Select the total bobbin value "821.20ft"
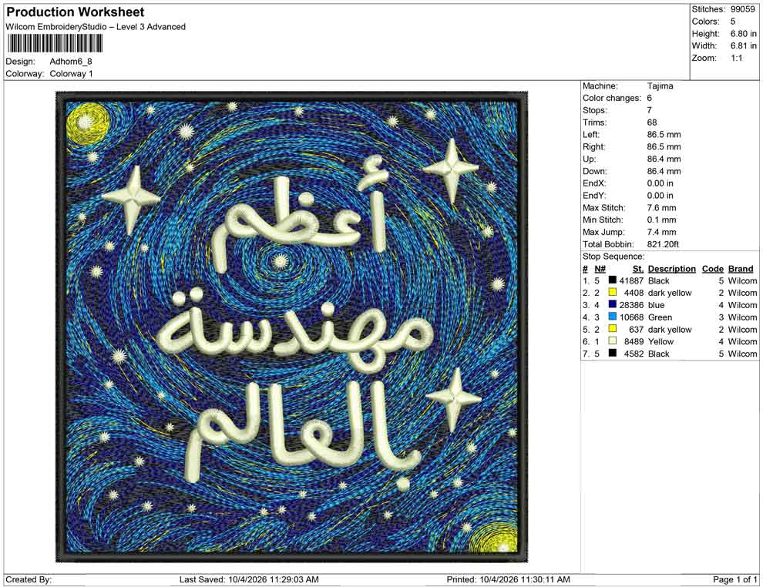763x587 pixels. pyautogui.click(x=663, y=244)
